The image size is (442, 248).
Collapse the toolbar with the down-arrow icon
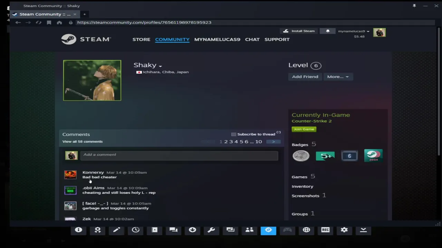coord(363,230)
